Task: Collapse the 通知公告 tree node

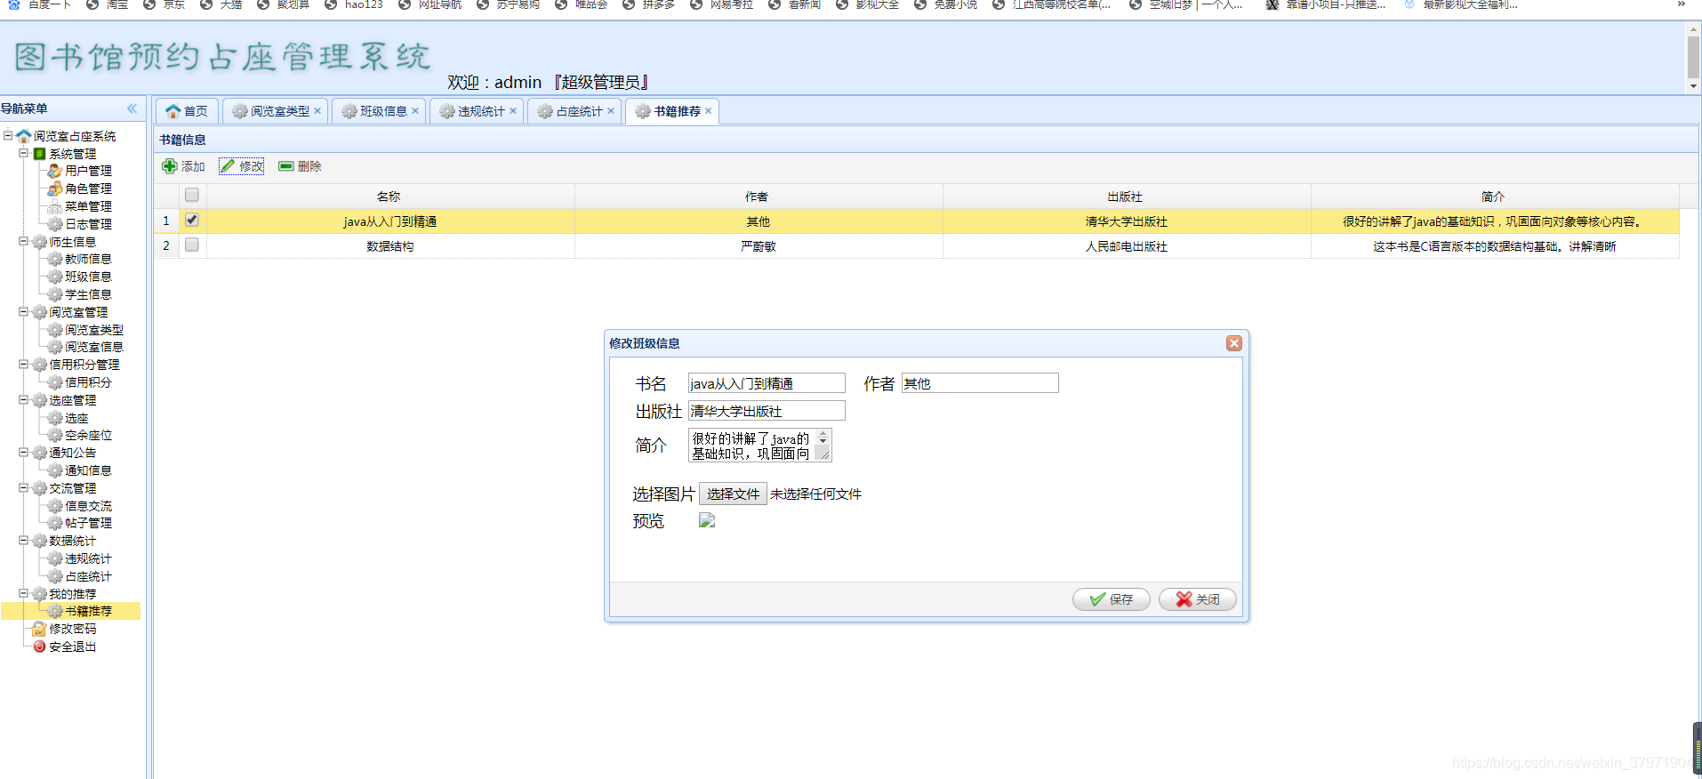Action: coord(24,453)
